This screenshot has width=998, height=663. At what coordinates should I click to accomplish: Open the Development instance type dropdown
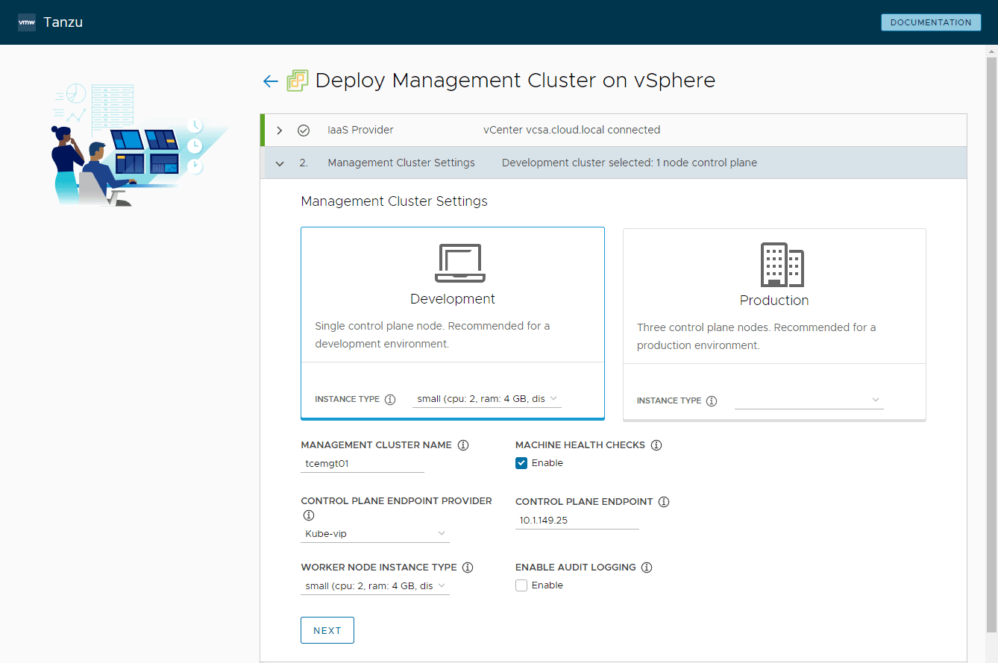(x=487, y=399)
